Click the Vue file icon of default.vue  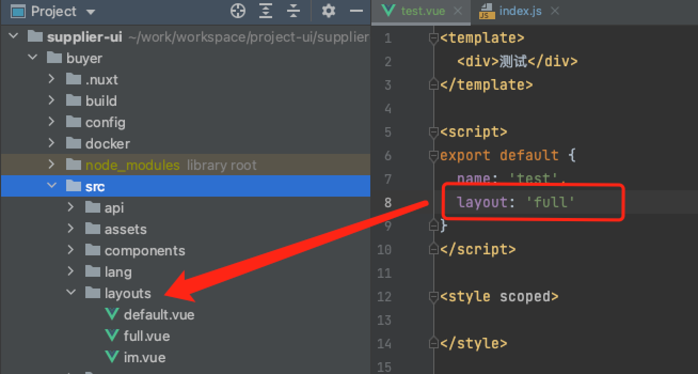(112, 314)
